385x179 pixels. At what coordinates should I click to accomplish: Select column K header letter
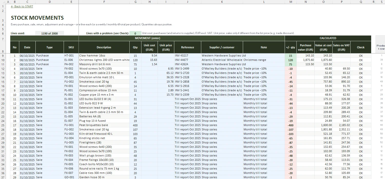(222, 2)
